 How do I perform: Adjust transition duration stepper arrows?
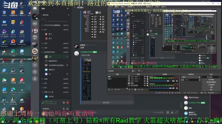200,80
